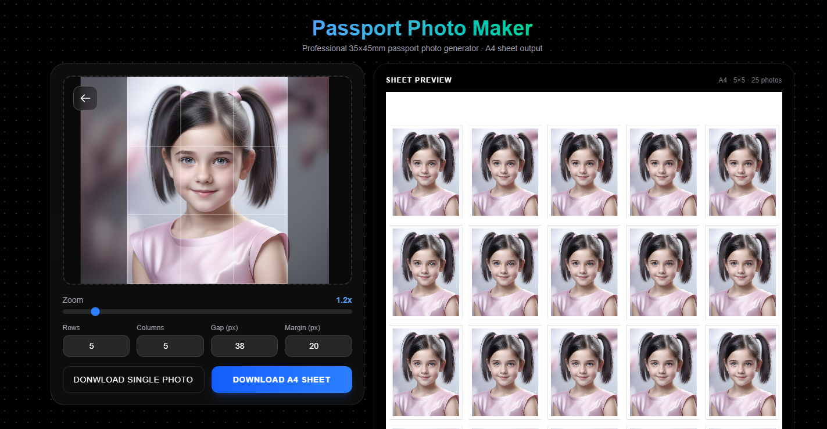
Task: Click the Passport Photo Maker title
Action: point(423,28)
